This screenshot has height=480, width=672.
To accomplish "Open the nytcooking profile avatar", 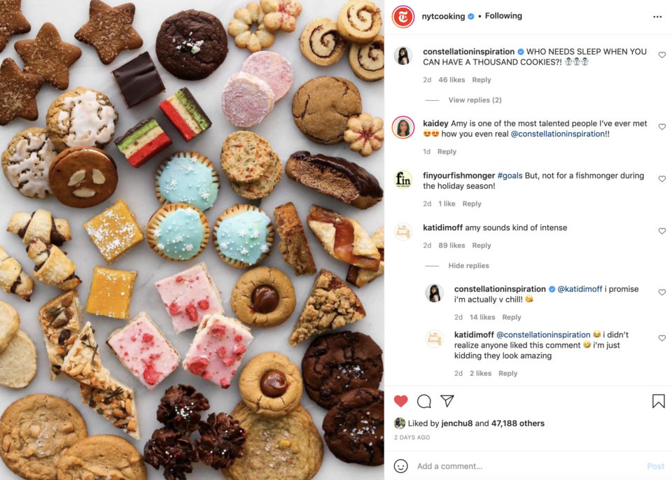I will tap(403, 17).
